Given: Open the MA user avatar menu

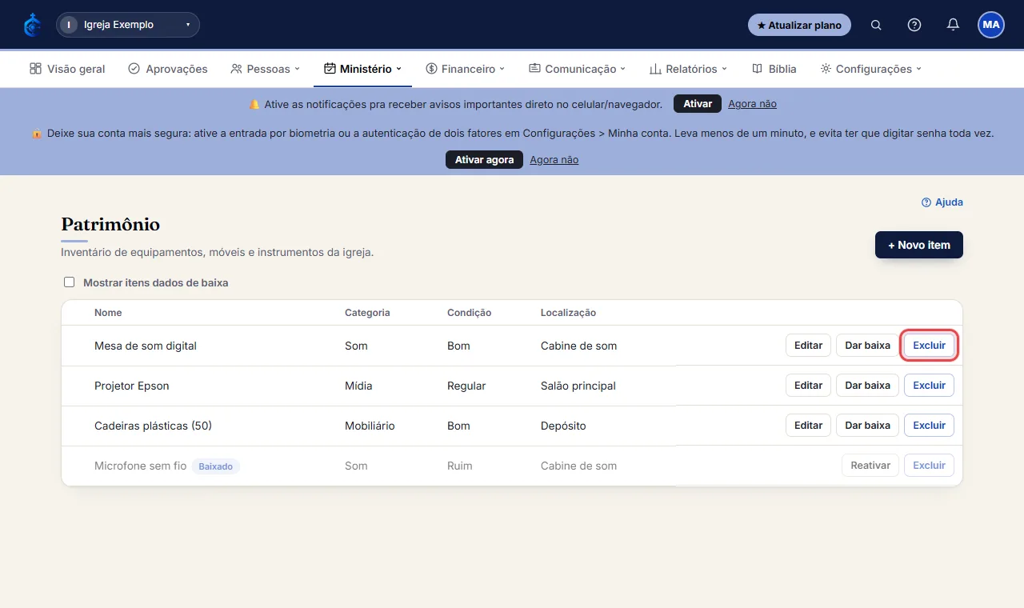Looking at the screenshot, I should coord(991,25).
